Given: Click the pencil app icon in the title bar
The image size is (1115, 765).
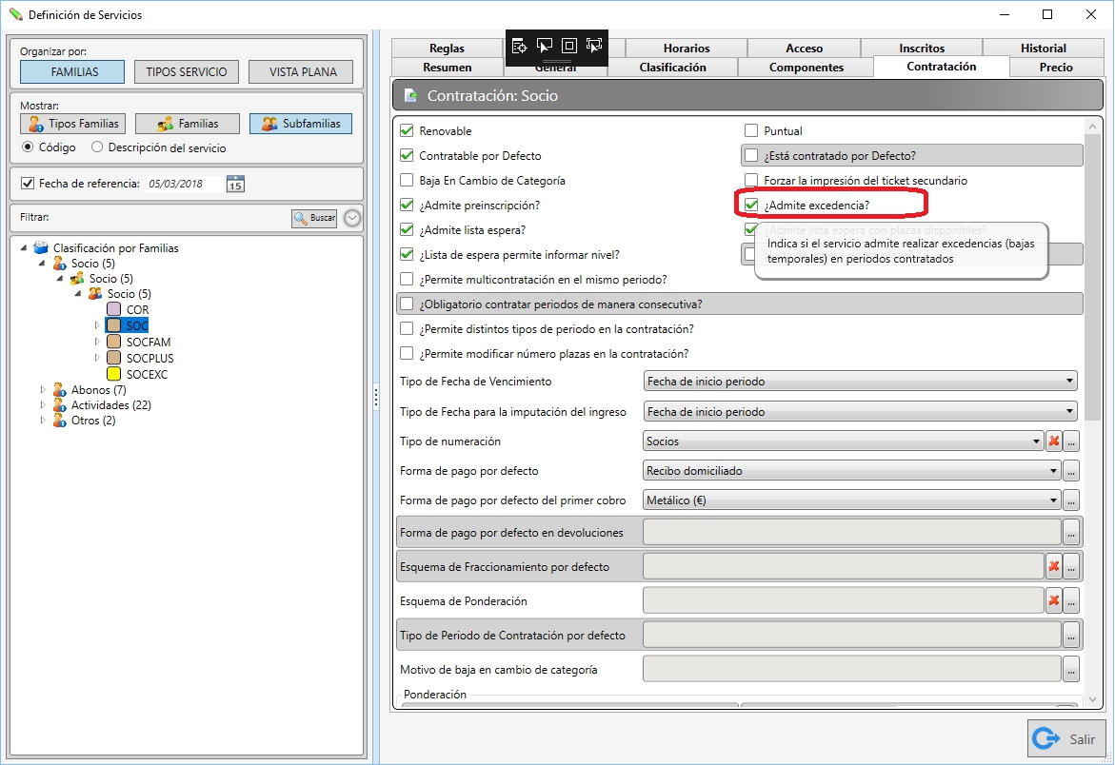Looking at the screenshot, I should coord(15,14).
